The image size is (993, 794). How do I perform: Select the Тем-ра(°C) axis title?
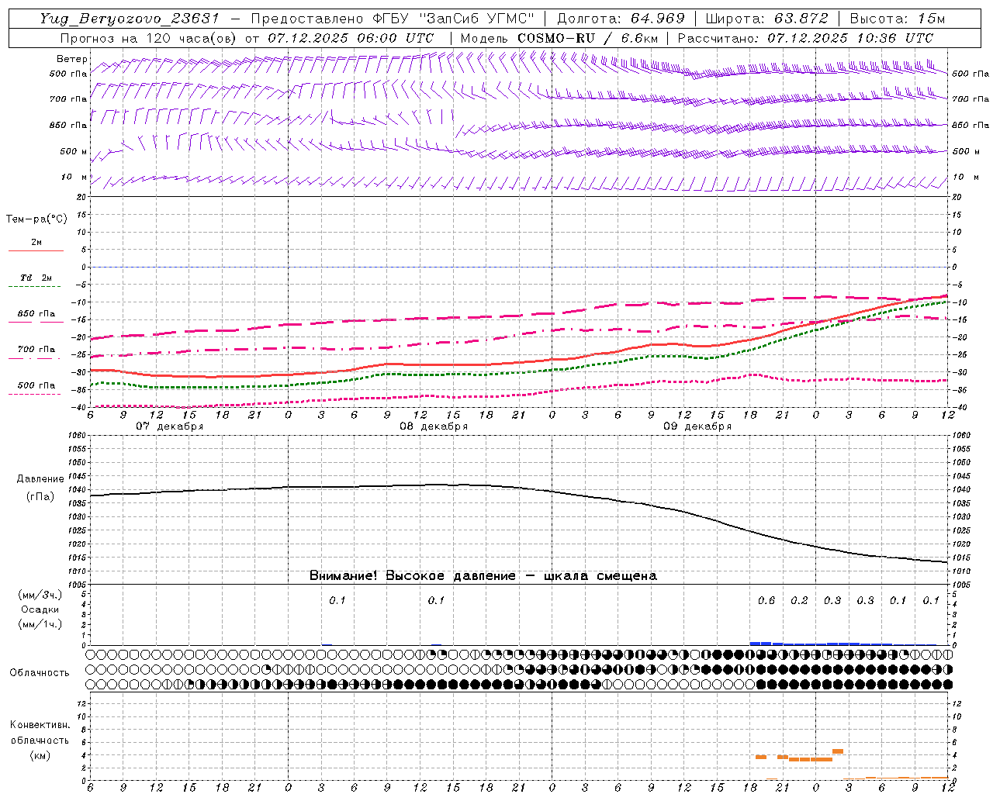pyautogui.click(x=36, y=219)
